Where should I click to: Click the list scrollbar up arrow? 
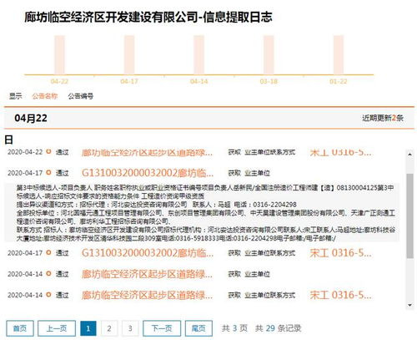coord(409,154)
